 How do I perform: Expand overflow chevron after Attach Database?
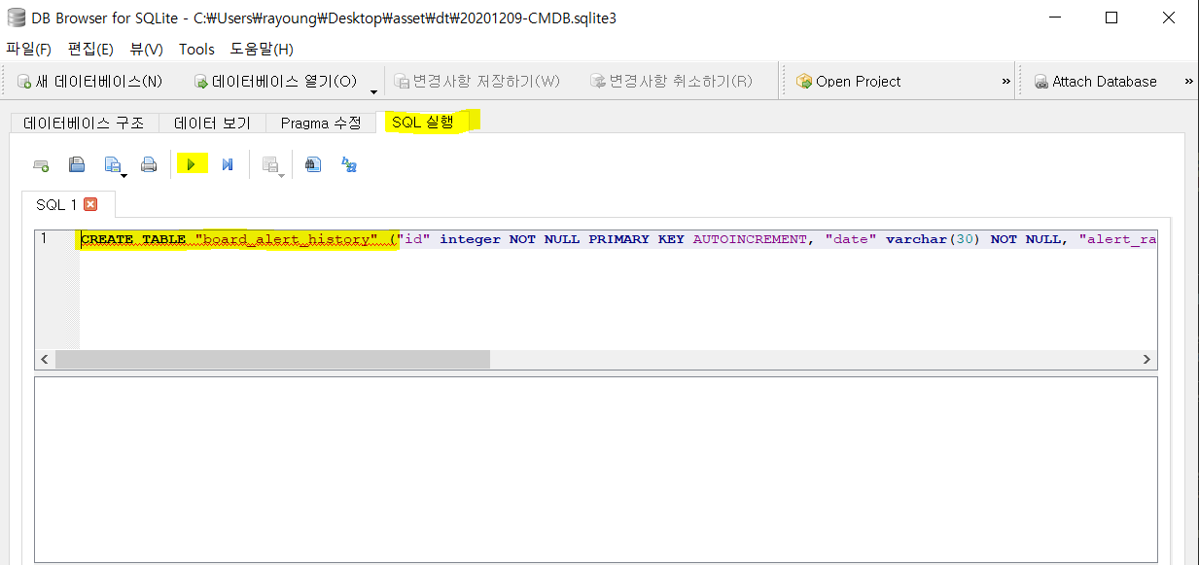pyautogui.click(x=1188, y=82)
